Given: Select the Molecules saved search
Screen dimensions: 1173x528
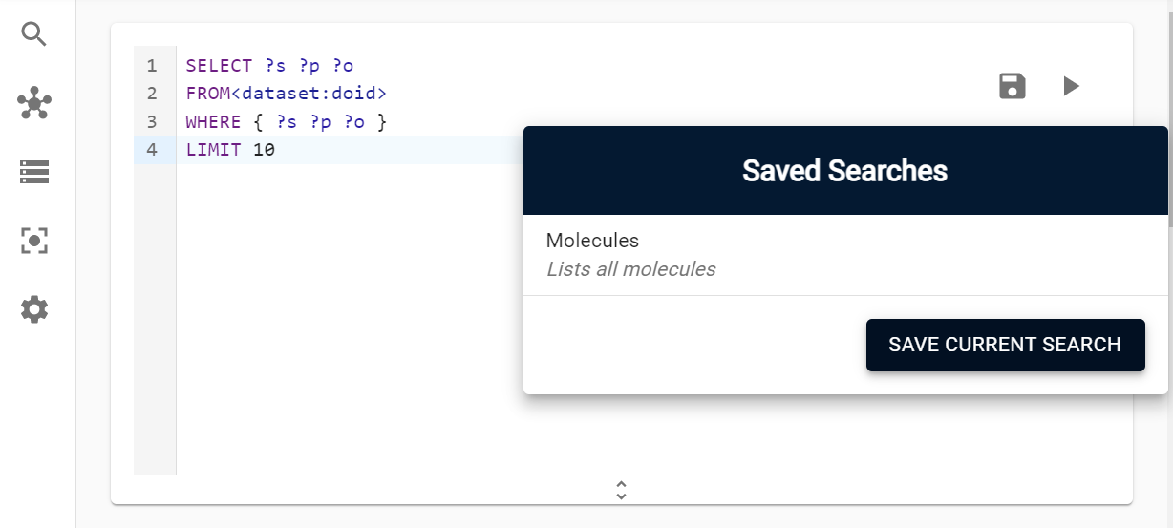Looking at the screenshot, I should (x=592, y=241).
